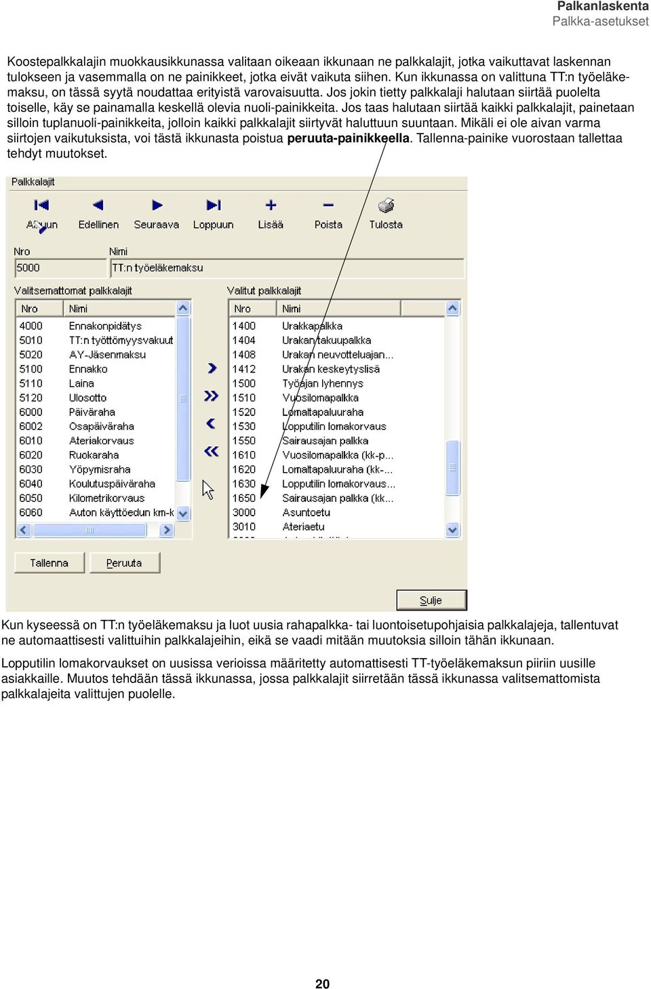Viewport: 651px width, 989px height.
Task: Select row 6050 Kilometrikorvaus
Action: [96, 498]
